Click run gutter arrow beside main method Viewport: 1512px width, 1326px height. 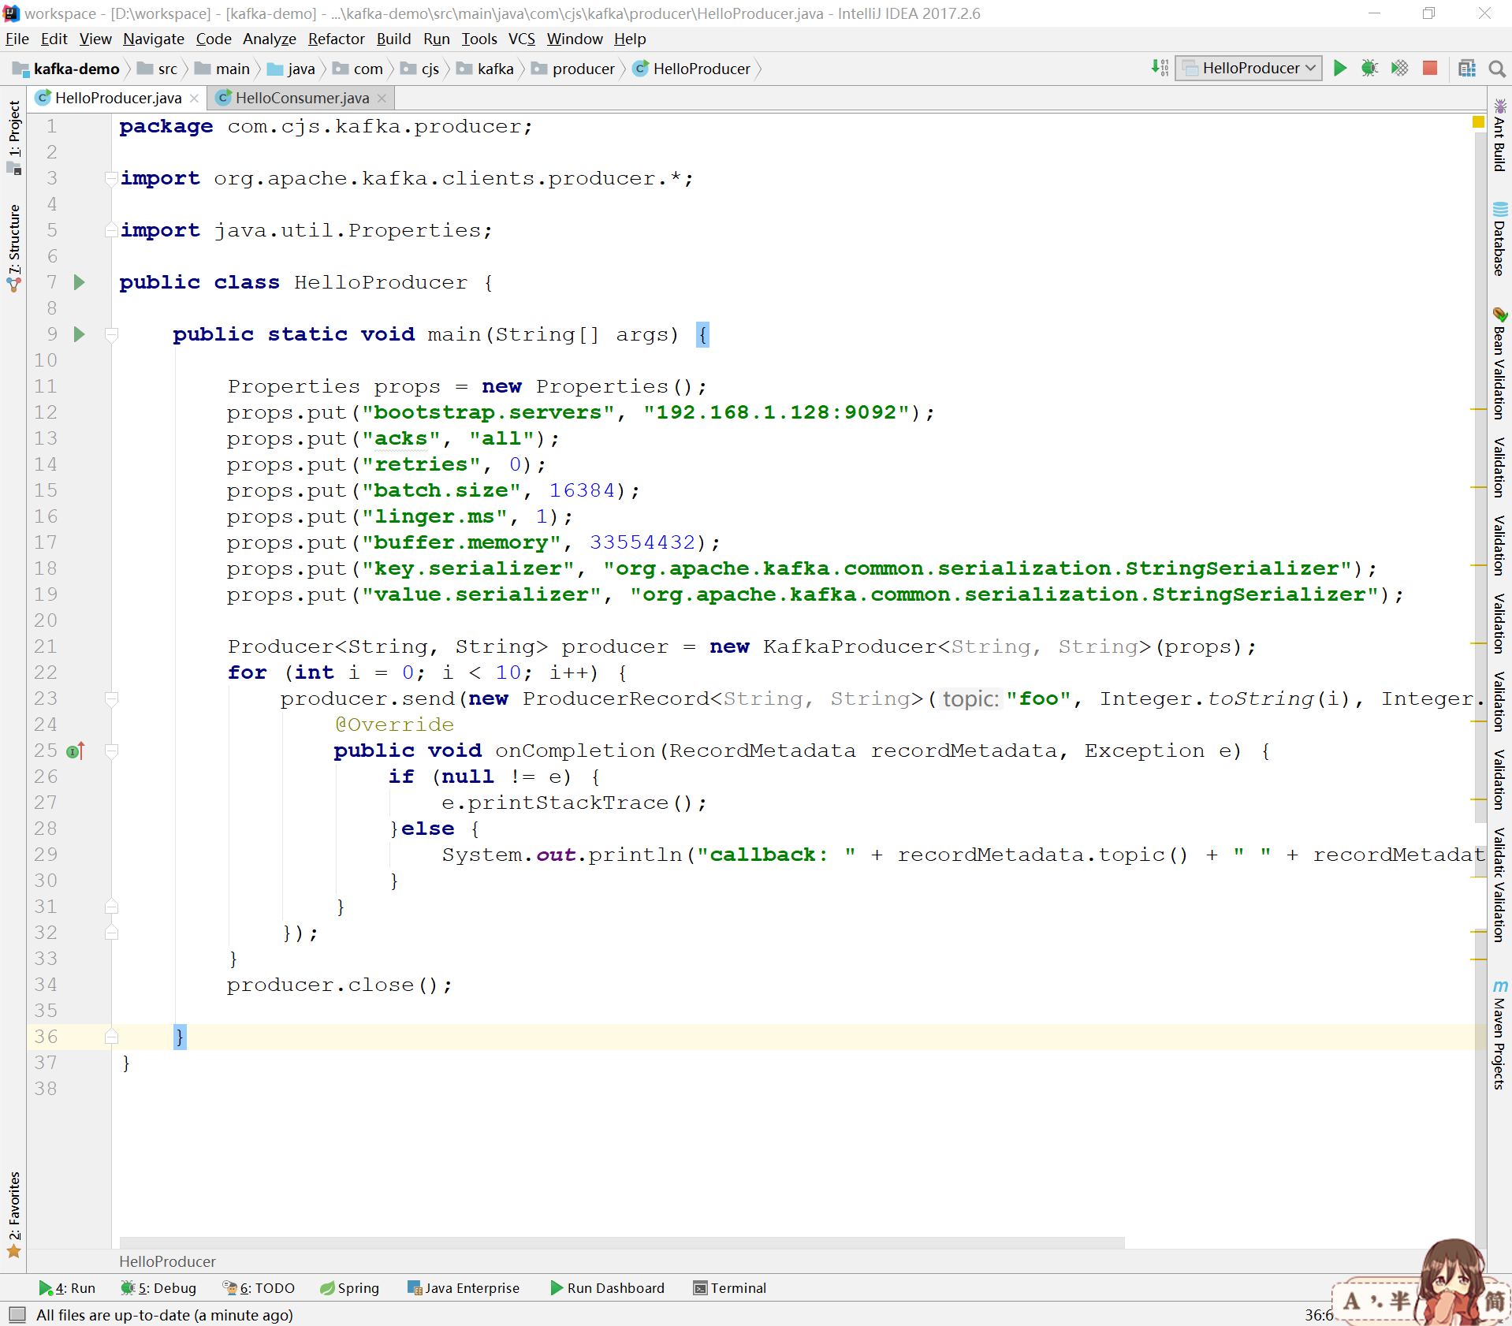click(x=79, y=334)
